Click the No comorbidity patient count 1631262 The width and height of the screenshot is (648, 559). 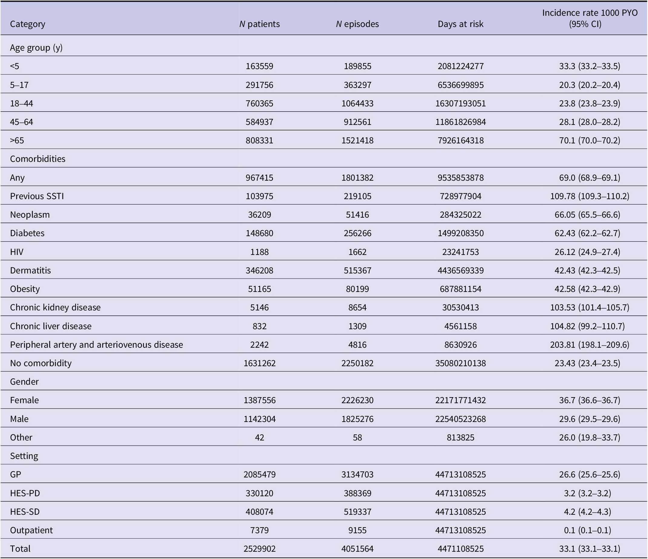point(259,363)
